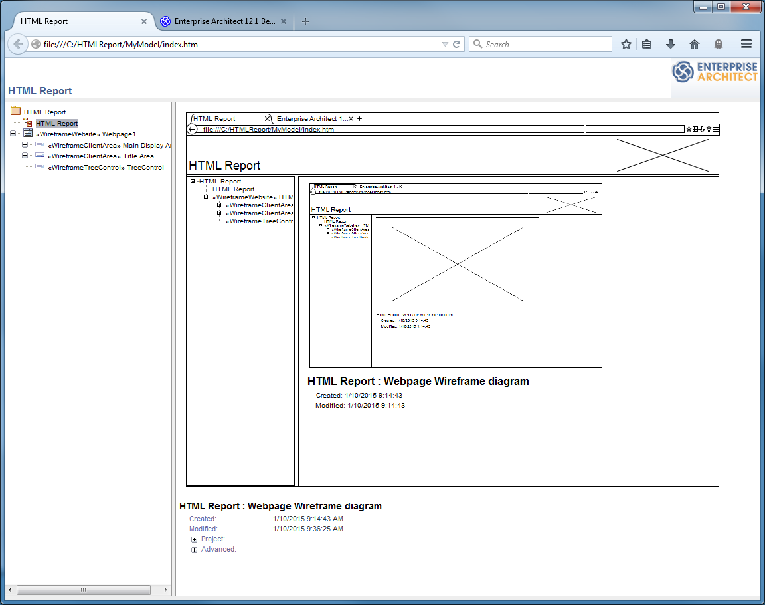Click the ghost icon in the toolbar

pyautogui.click(x=718, y=44)
